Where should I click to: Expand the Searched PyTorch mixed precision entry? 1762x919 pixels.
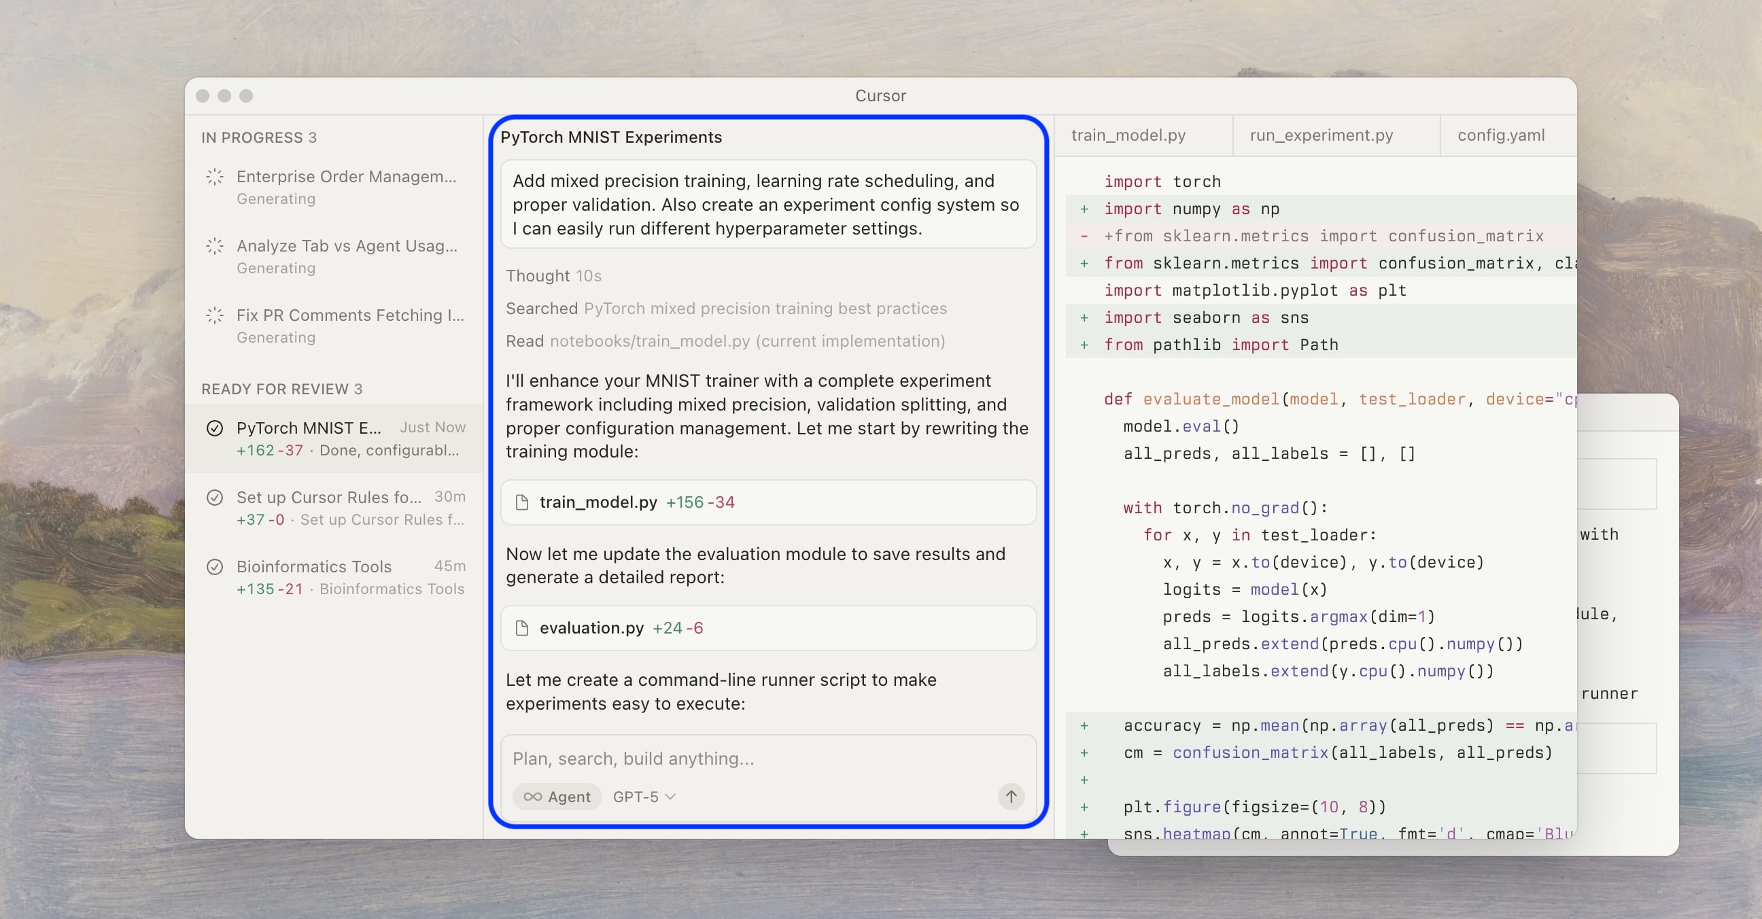pyautogui.click(x=726, y=309)
